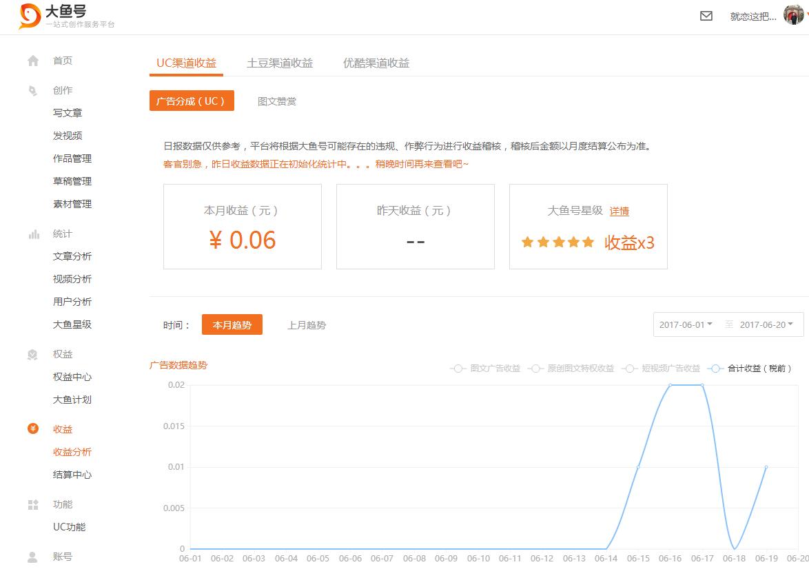Open the mail envelope icon at top right
The image size is (809, 569).
[706, 16]
